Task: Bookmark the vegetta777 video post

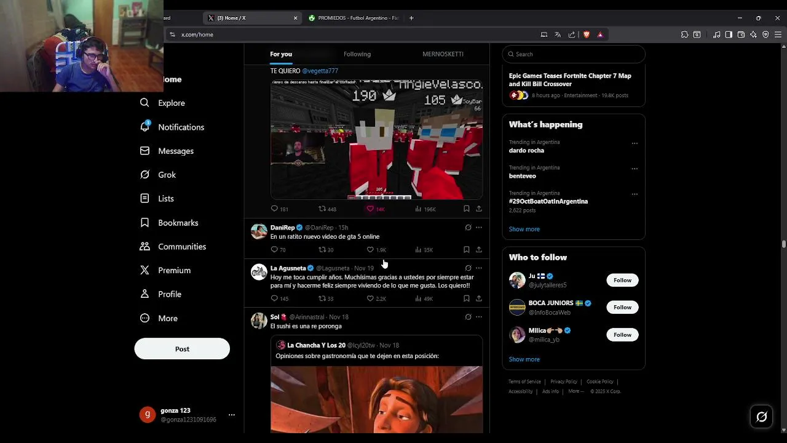Action: pyautogui.click(x=466, y=209)
